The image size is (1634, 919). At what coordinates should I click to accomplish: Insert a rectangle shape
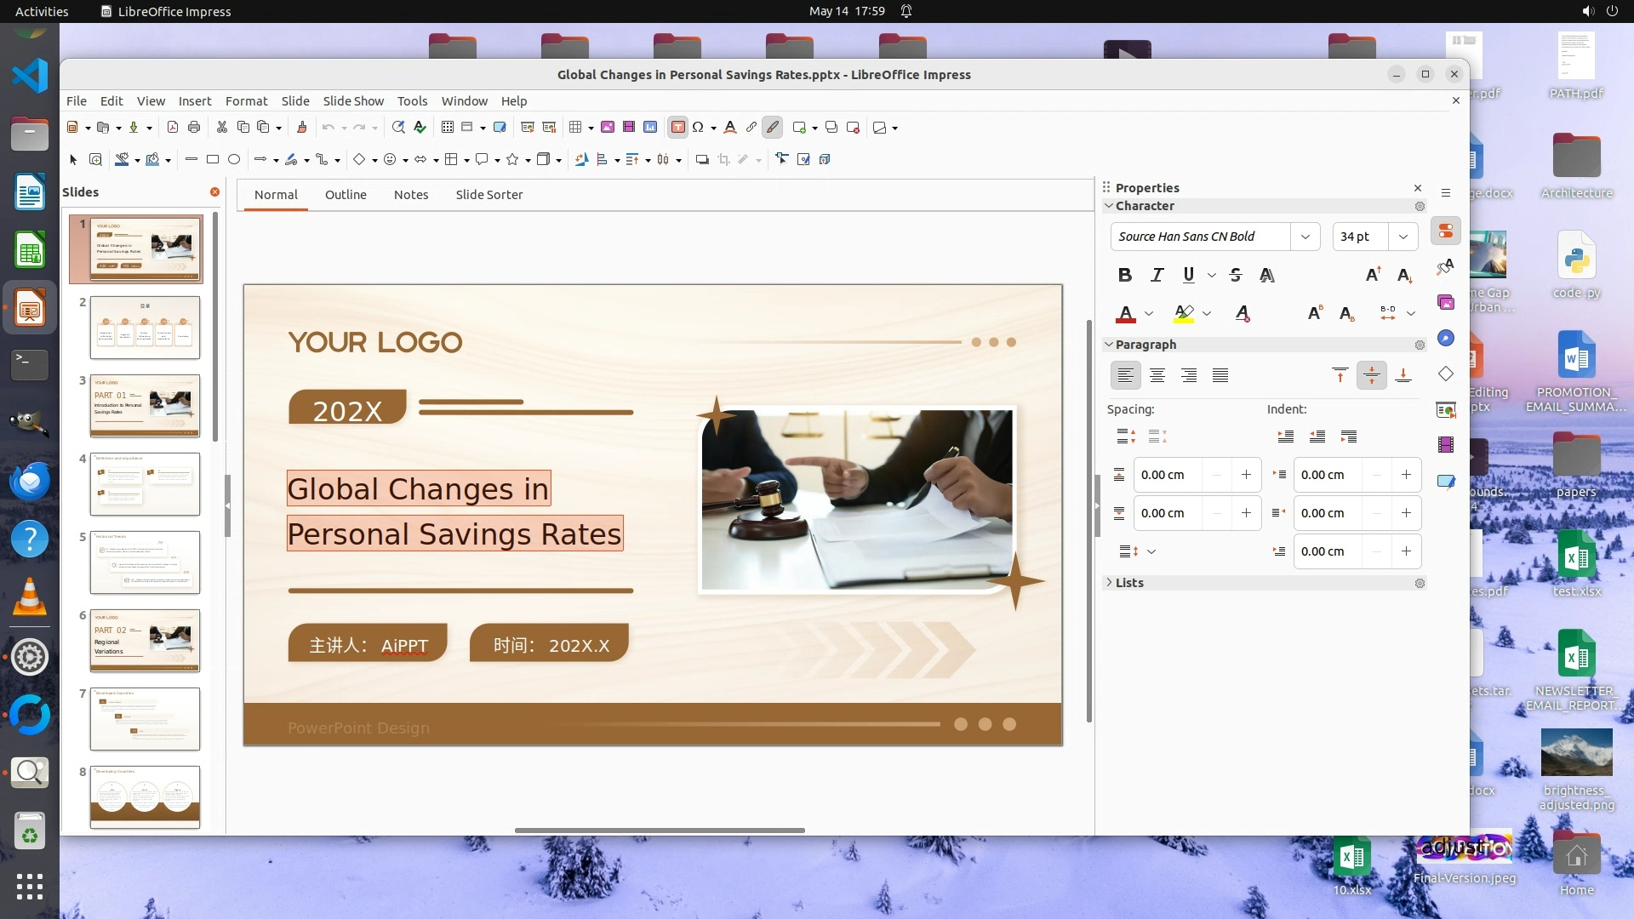(213, 159)
